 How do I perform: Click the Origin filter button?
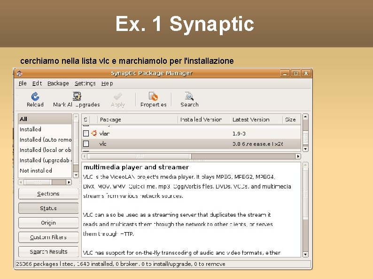[48, 223]
